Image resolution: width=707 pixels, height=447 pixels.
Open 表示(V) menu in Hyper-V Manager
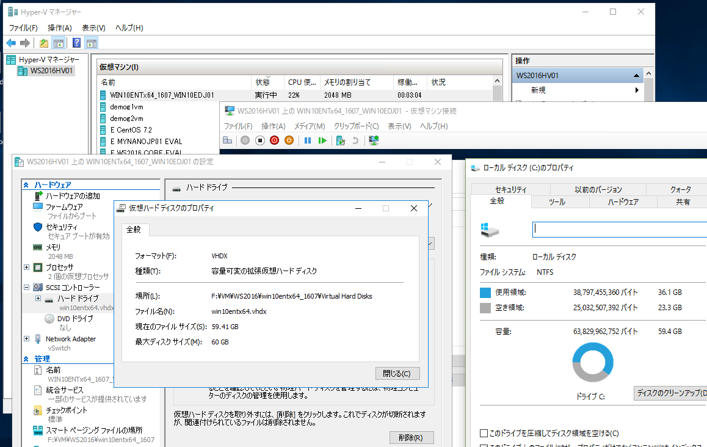[x=93, y=27]
